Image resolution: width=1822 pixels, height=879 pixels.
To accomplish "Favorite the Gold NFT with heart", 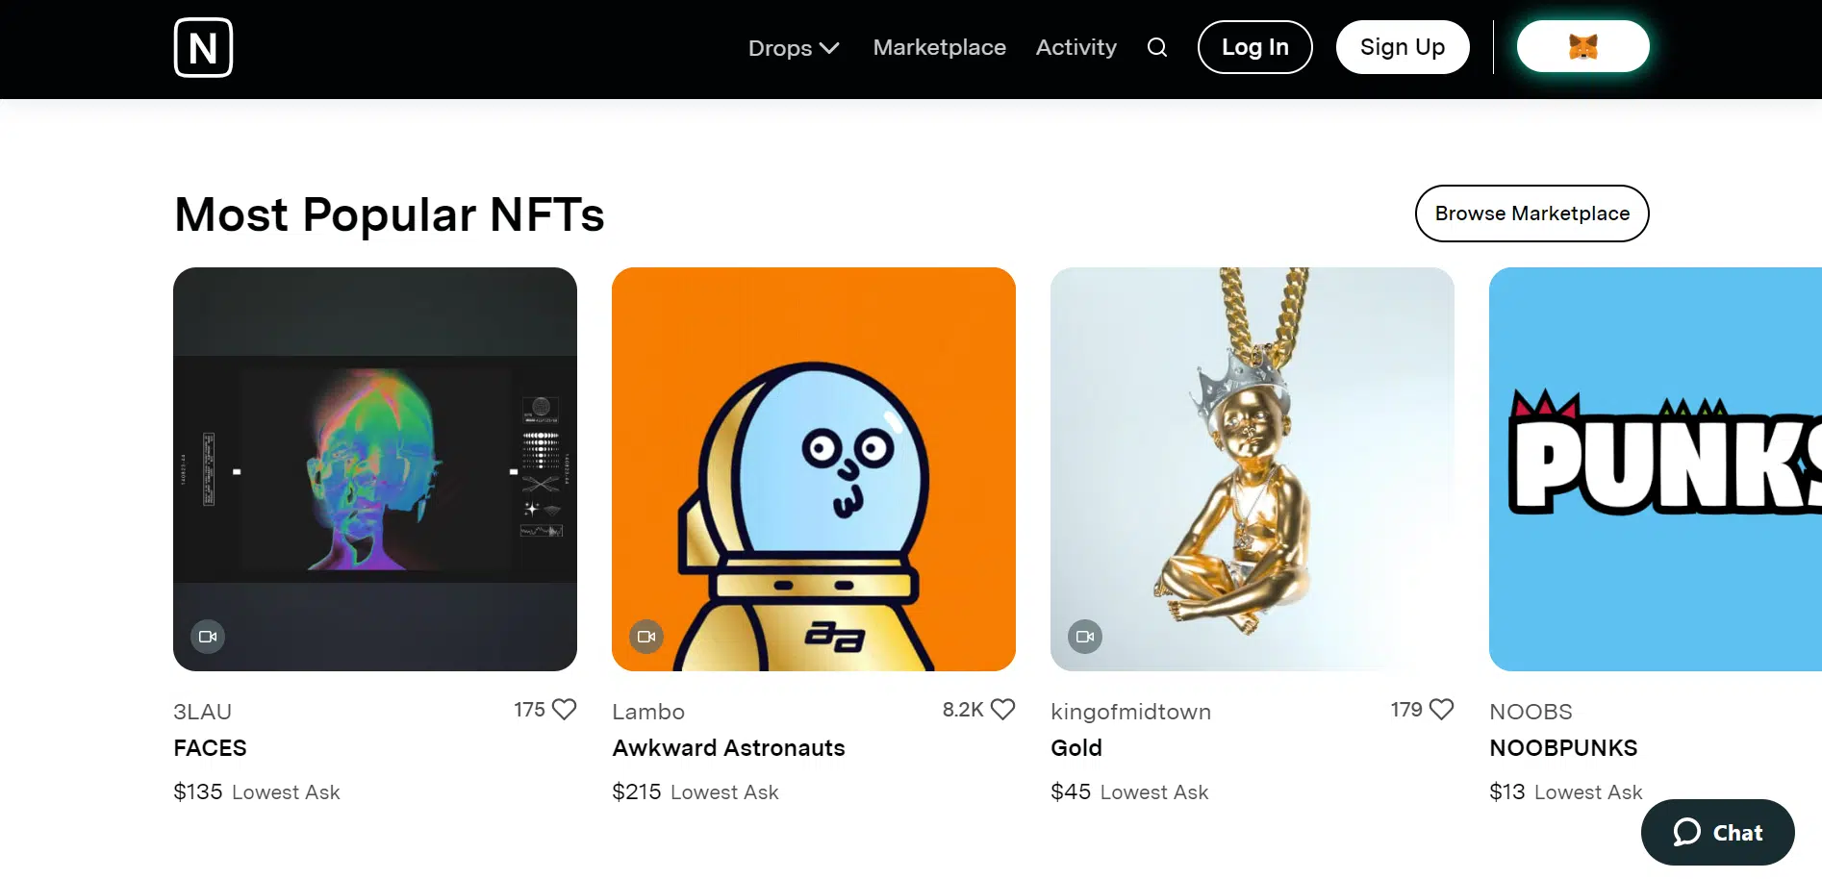I will point(1441,710).
